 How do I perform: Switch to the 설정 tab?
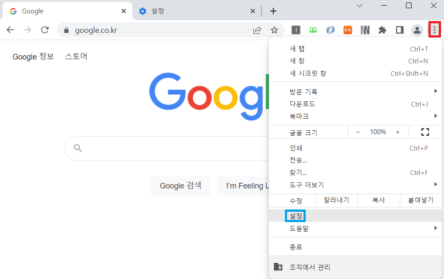[x=197, y=11]
